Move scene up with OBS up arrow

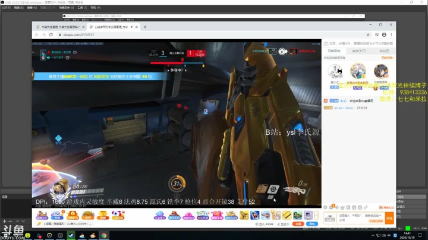pyautogui.click(x=17, y=221)
